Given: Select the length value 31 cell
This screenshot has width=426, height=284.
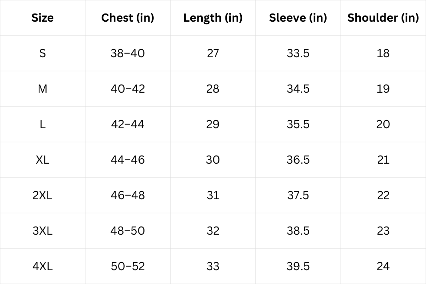Looking at the screenshot, I should click(x=213, y=195).
